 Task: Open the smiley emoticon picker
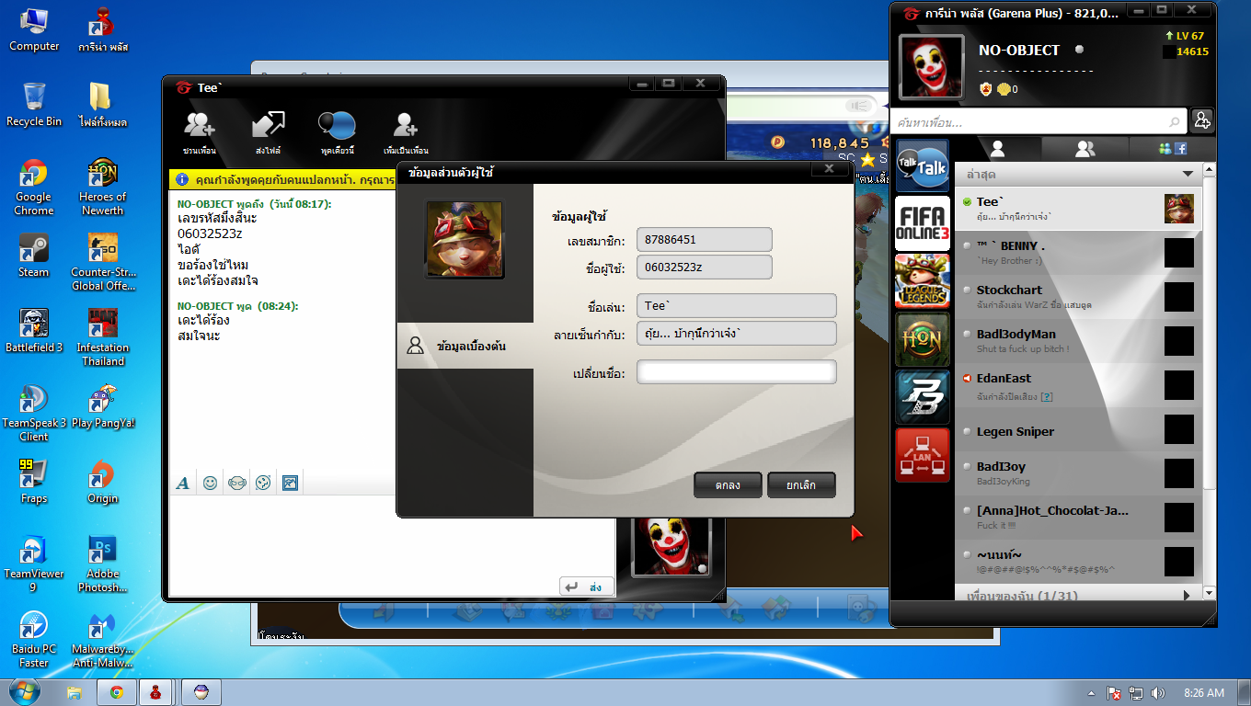210,483
